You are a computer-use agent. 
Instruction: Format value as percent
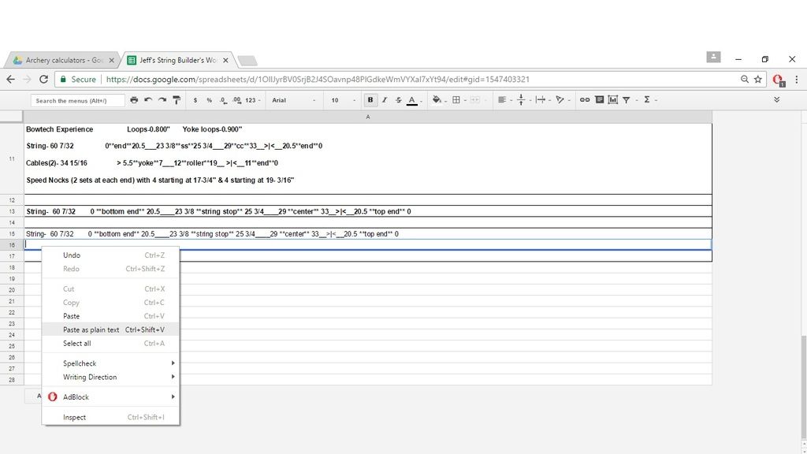[x=209, y=100]
